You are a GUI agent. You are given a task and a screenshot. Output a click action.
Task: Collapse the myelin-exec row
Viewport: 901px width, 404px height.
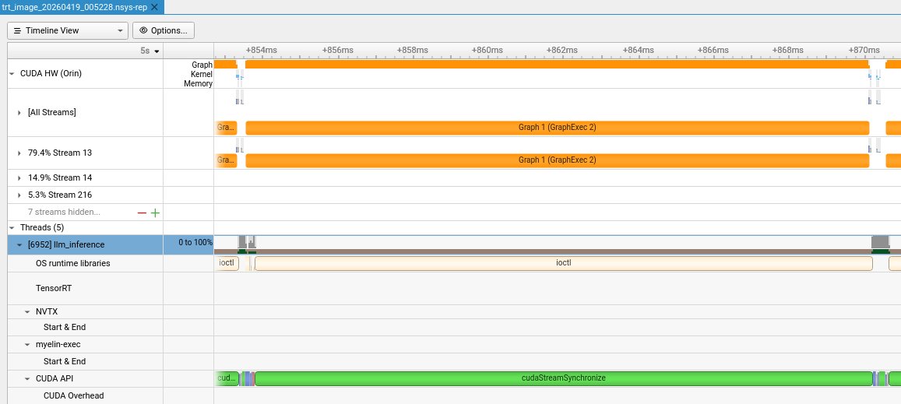(27, 344)
